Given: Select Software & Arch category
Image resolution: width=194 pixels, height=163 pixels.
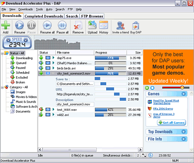Looking at the screenshot, I should [x=27, y=106].
